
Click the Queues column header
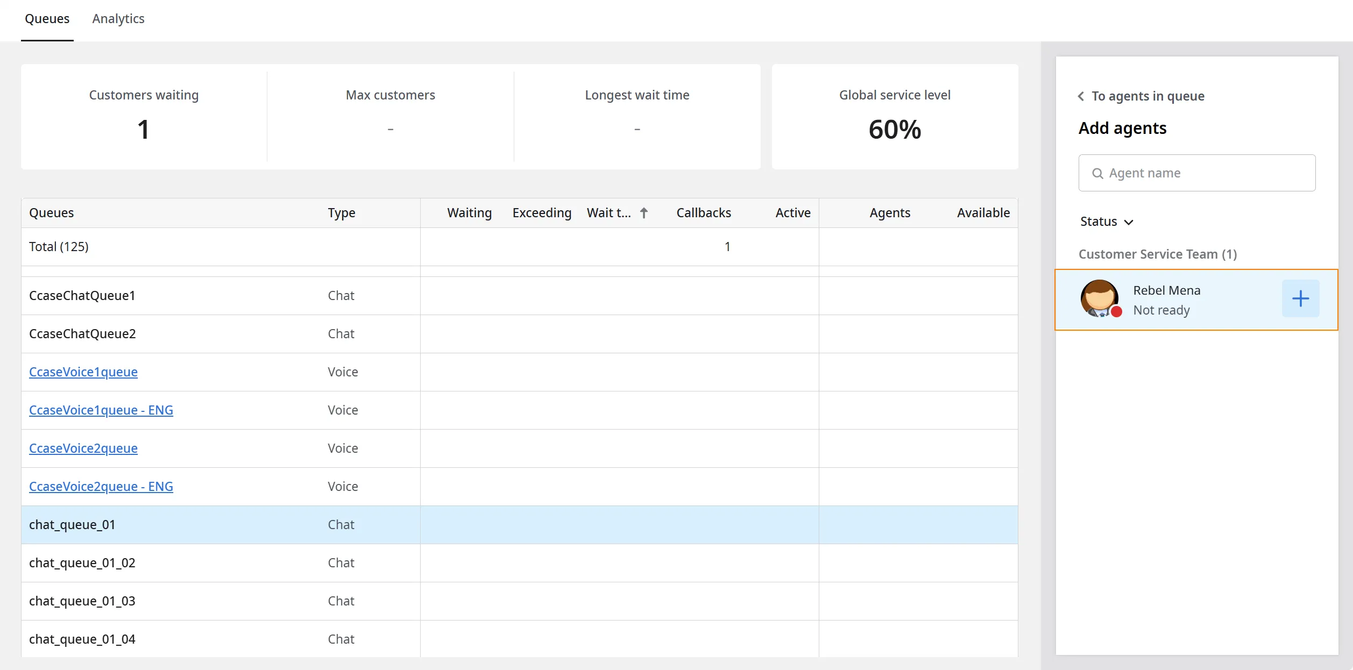coord(52,213)
